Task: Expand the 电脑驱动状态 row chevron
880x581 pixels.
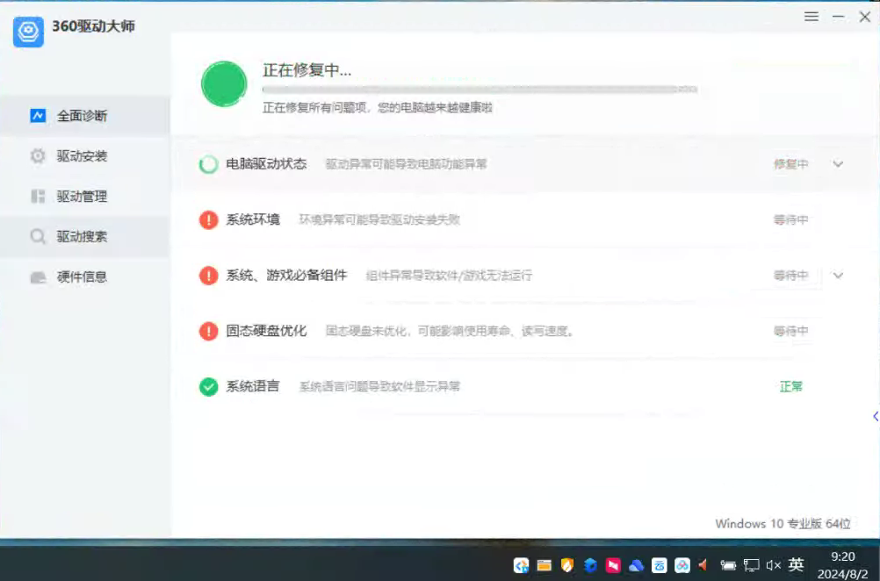Action: coord(838,164)
